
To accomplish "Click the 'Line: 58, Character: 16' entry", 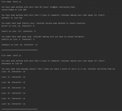I will coord(13,88).
